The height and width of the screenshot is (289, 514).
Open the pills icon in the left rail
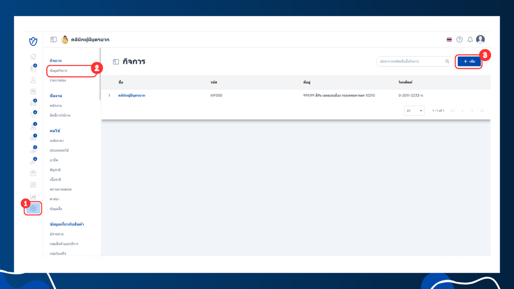point(33,138)
